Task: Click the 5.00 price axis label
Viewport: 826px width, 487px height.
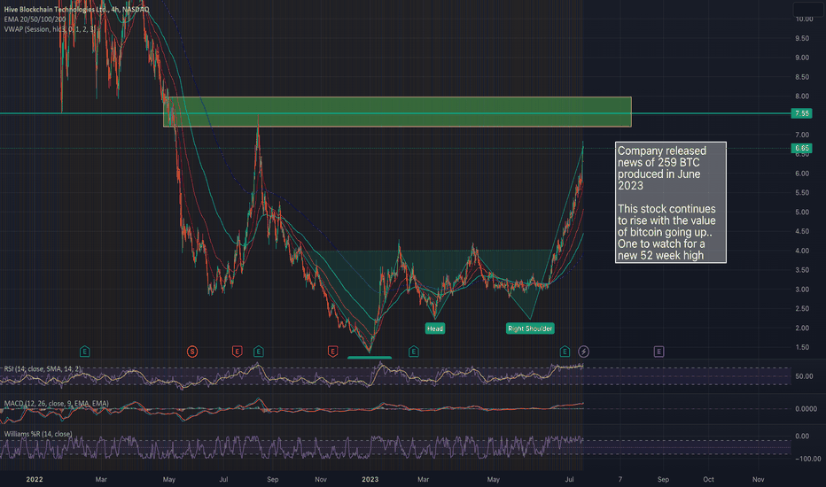Action: [802, 212]
